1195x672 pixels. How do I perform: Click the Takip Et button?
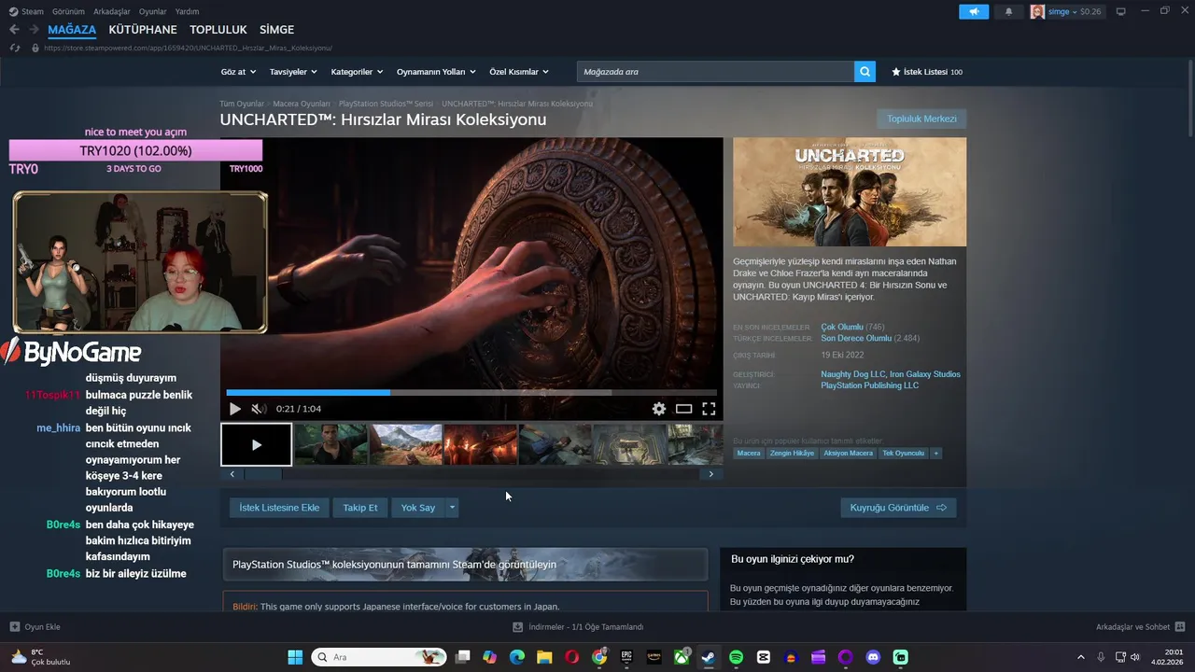(x=360, y=508)
